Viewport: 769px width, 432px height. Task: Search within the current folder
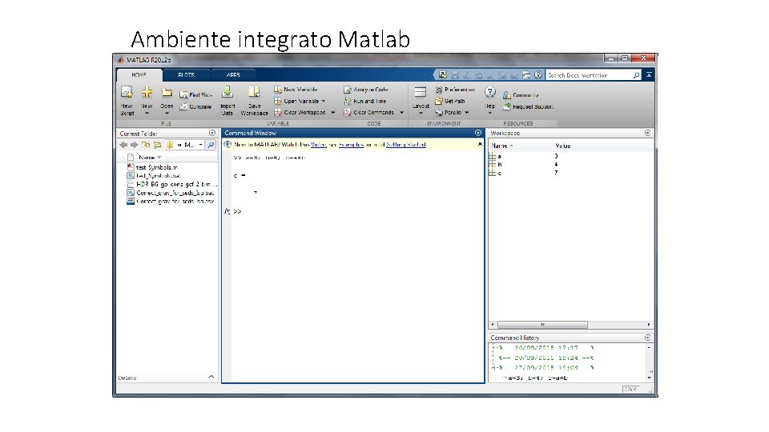(211, 145)
